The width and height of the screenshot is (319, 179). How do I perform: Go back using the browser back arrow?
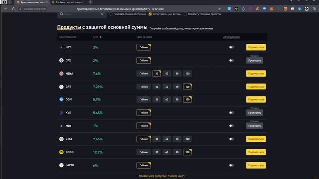point(5,9)
